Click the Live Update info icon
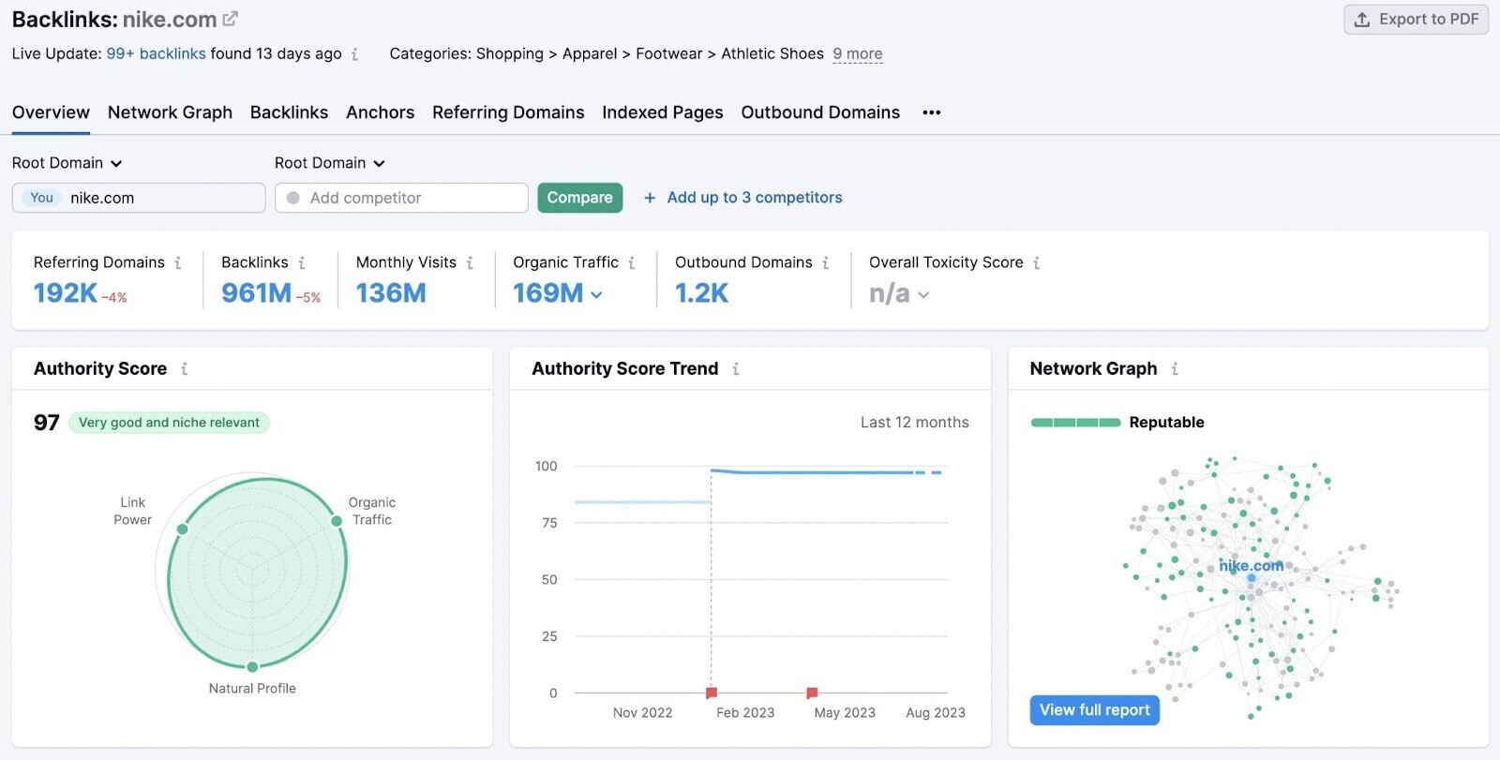The image size is (1500, 760). (x=354, y=54)
